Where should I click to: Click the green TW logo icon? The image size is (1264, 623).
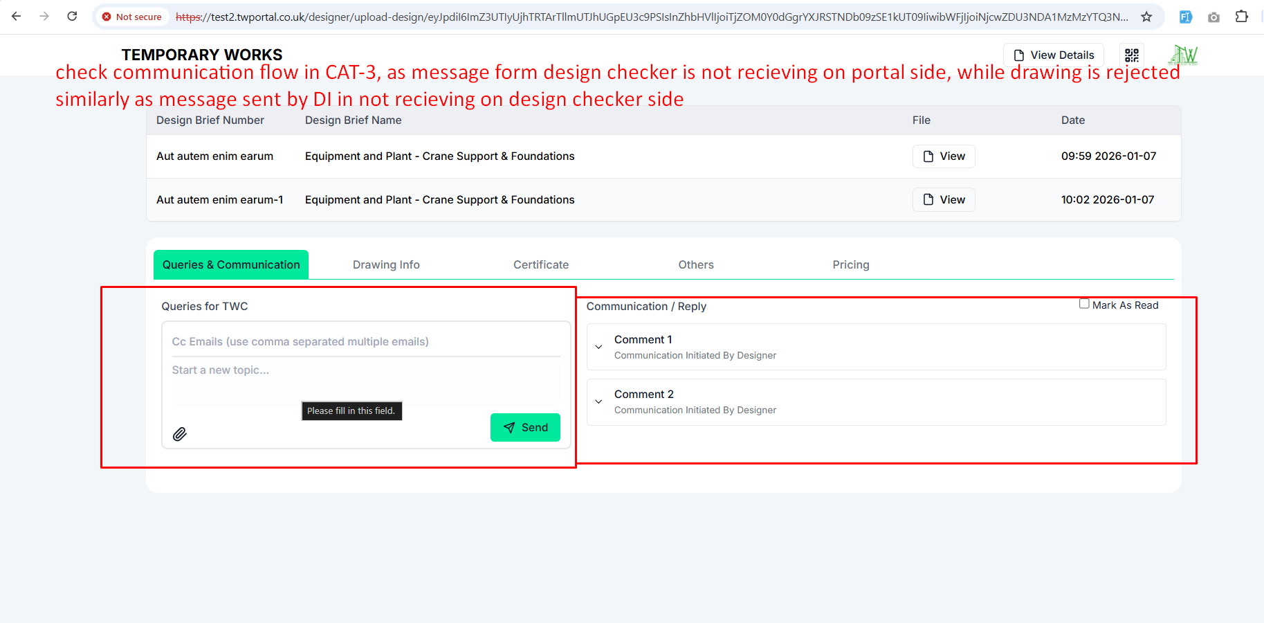[x=1183, y=55]
